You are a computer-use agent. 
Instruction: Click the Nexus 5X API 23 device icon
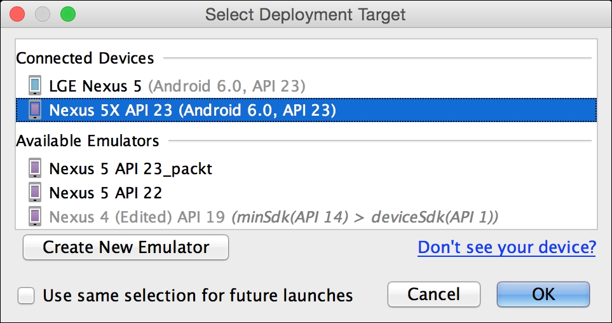pyautogui.click(x=34, y=110)
